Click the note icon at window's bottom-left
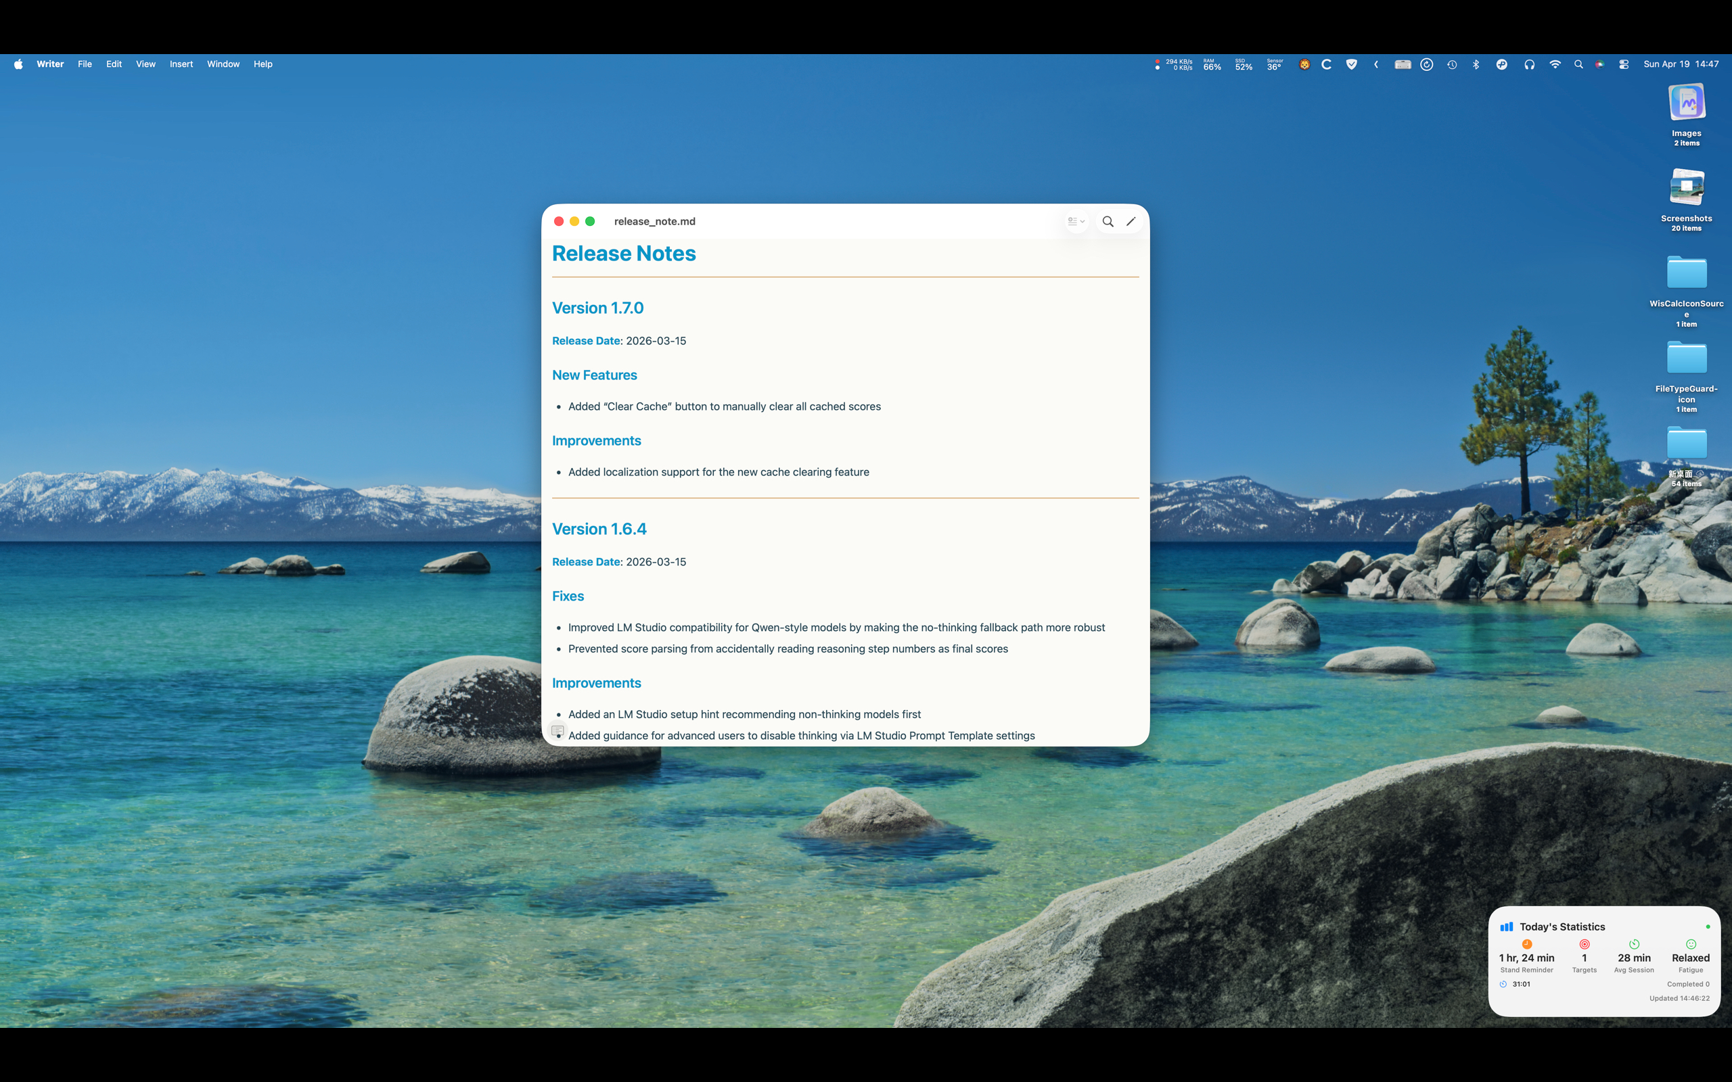Screen dimensions: 1732x1082 [x=557, y=730]
